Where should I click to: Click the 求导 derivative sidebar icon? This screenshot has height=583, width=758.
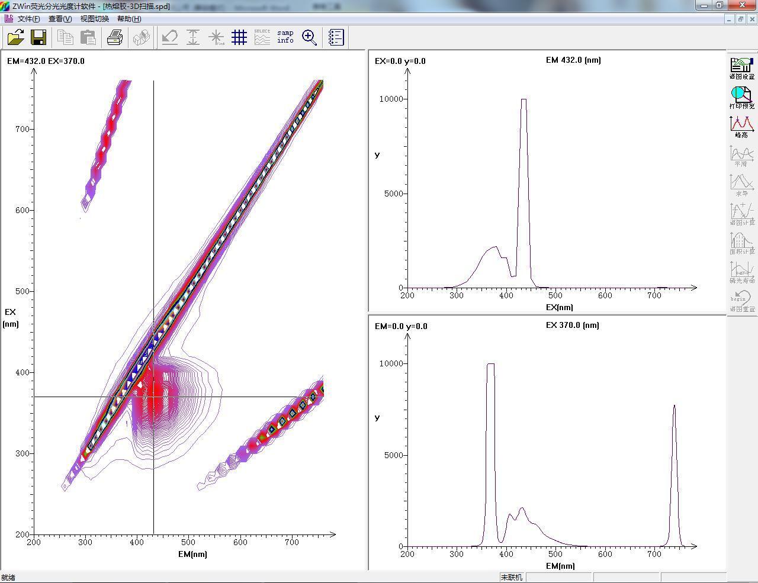click(x=741, y=185)
